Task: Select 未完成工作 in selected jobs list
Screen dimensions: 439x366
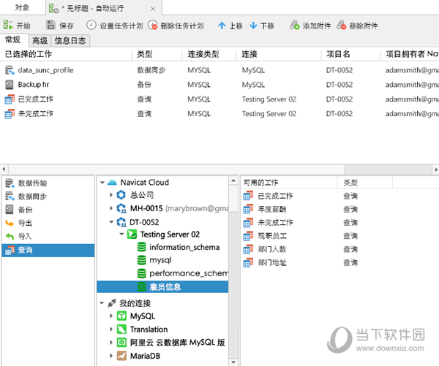Action: (x=36, y=113)
